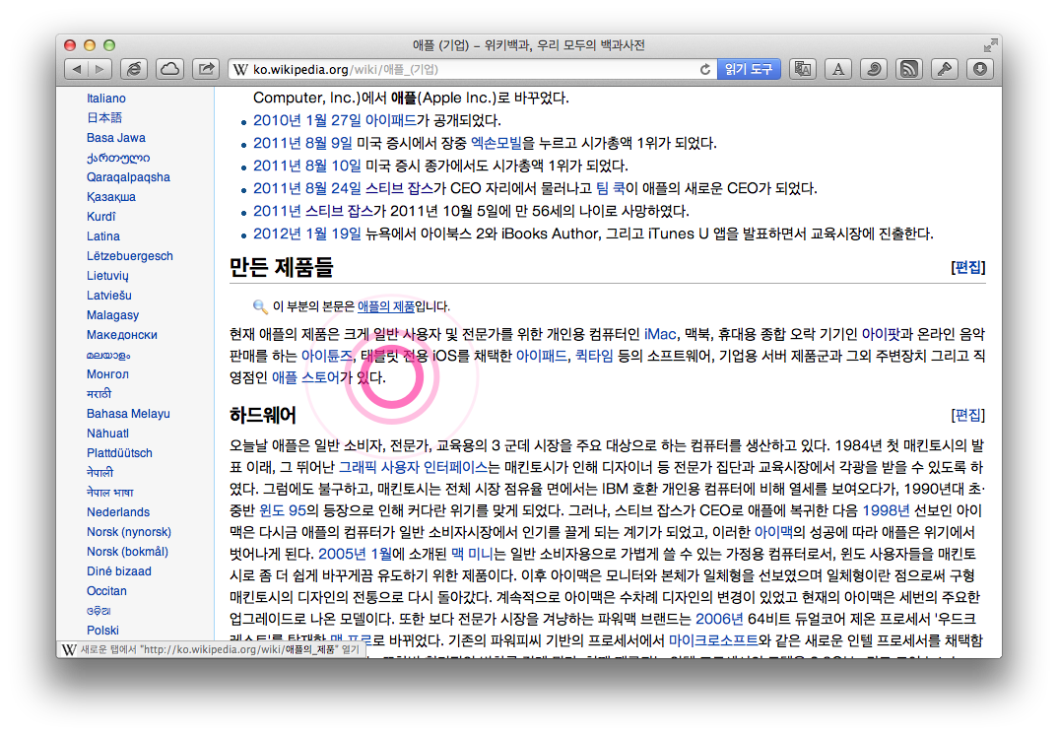Switch to Polski language version

point(102,631)
